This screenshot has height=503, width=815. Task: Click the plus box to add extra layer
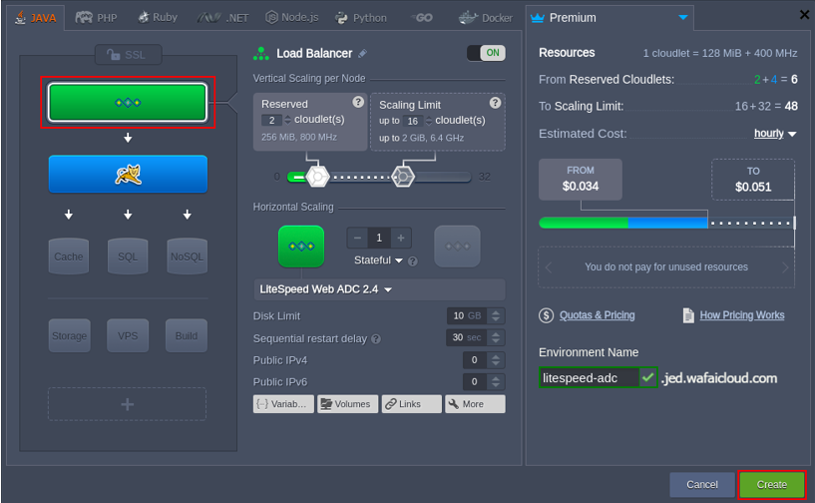point(128,404)
